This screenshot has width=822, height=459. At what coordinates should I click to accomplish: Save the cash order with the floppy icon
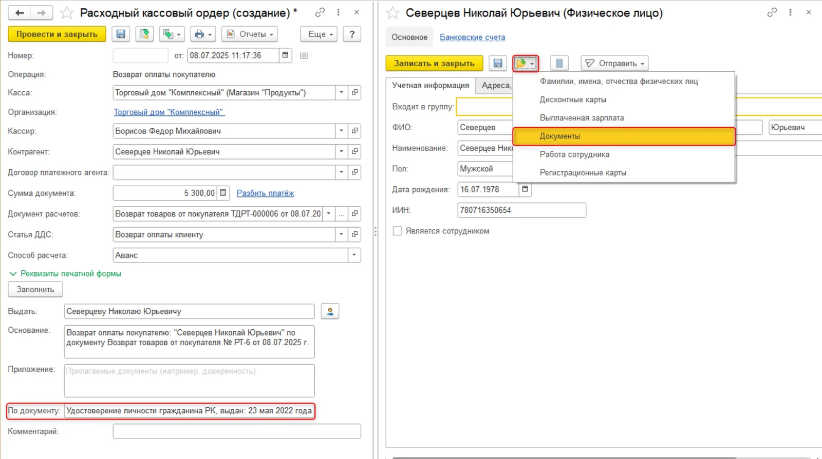point(121,34)
